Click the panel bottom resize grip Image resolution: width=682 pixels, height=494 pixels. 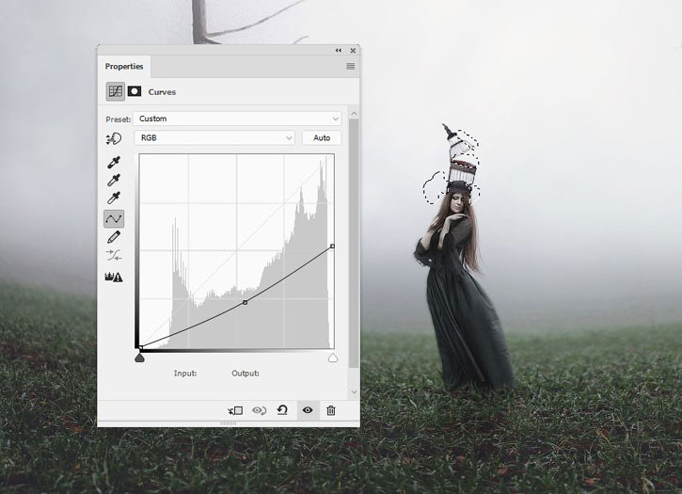click(x=229, y=423)
